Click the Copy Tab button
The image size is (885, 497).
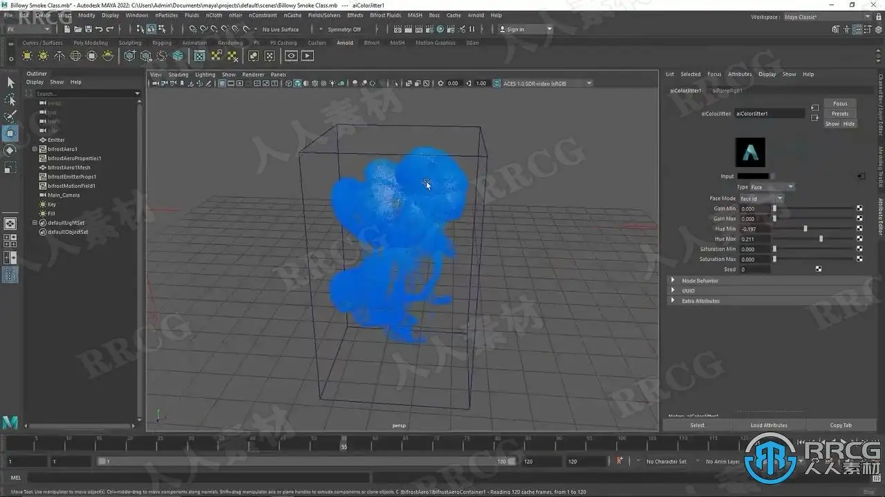coord(841,425)
